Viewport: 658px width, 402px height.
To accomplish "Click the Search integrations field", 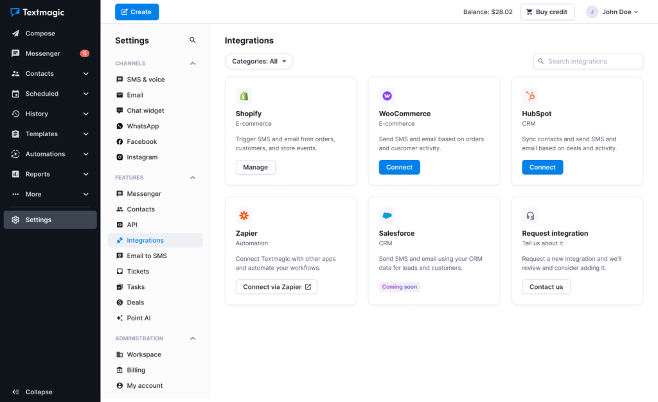I will [x=588, y=61].
